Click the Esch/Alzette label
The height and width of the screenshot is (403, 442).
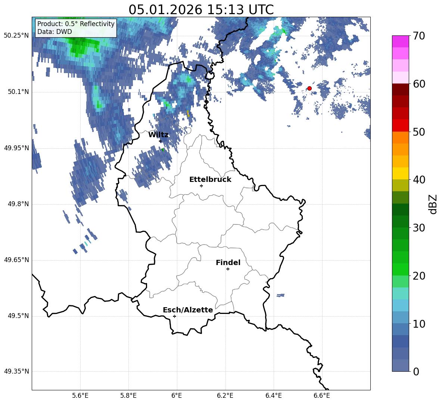pyautogui.click(x=188, y=310)
